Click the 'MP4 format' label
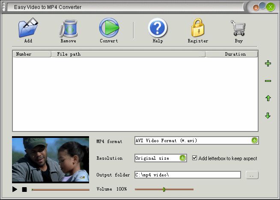 (x=109, y=141)
